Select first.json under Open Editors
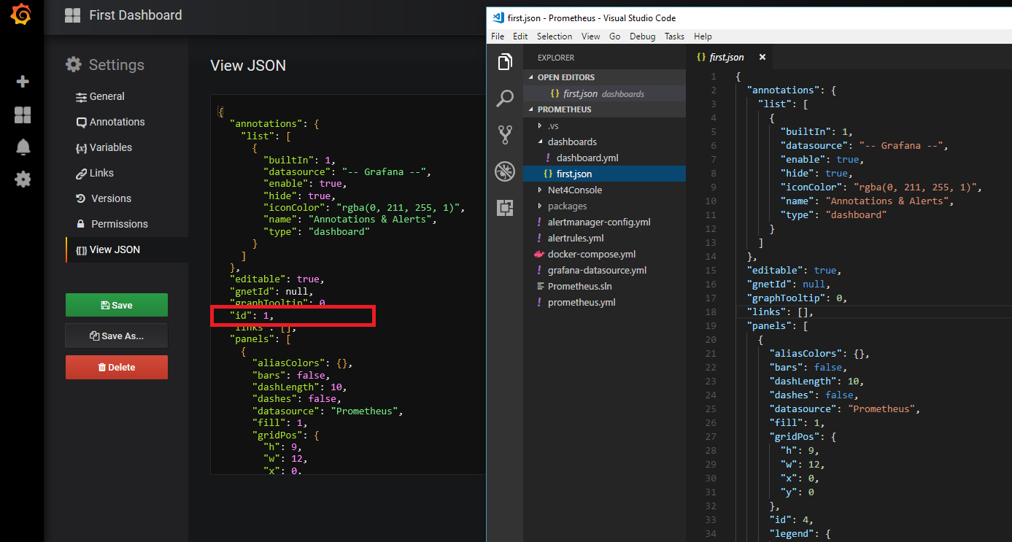The image size is (1012, 542). [x=604, y=93]
